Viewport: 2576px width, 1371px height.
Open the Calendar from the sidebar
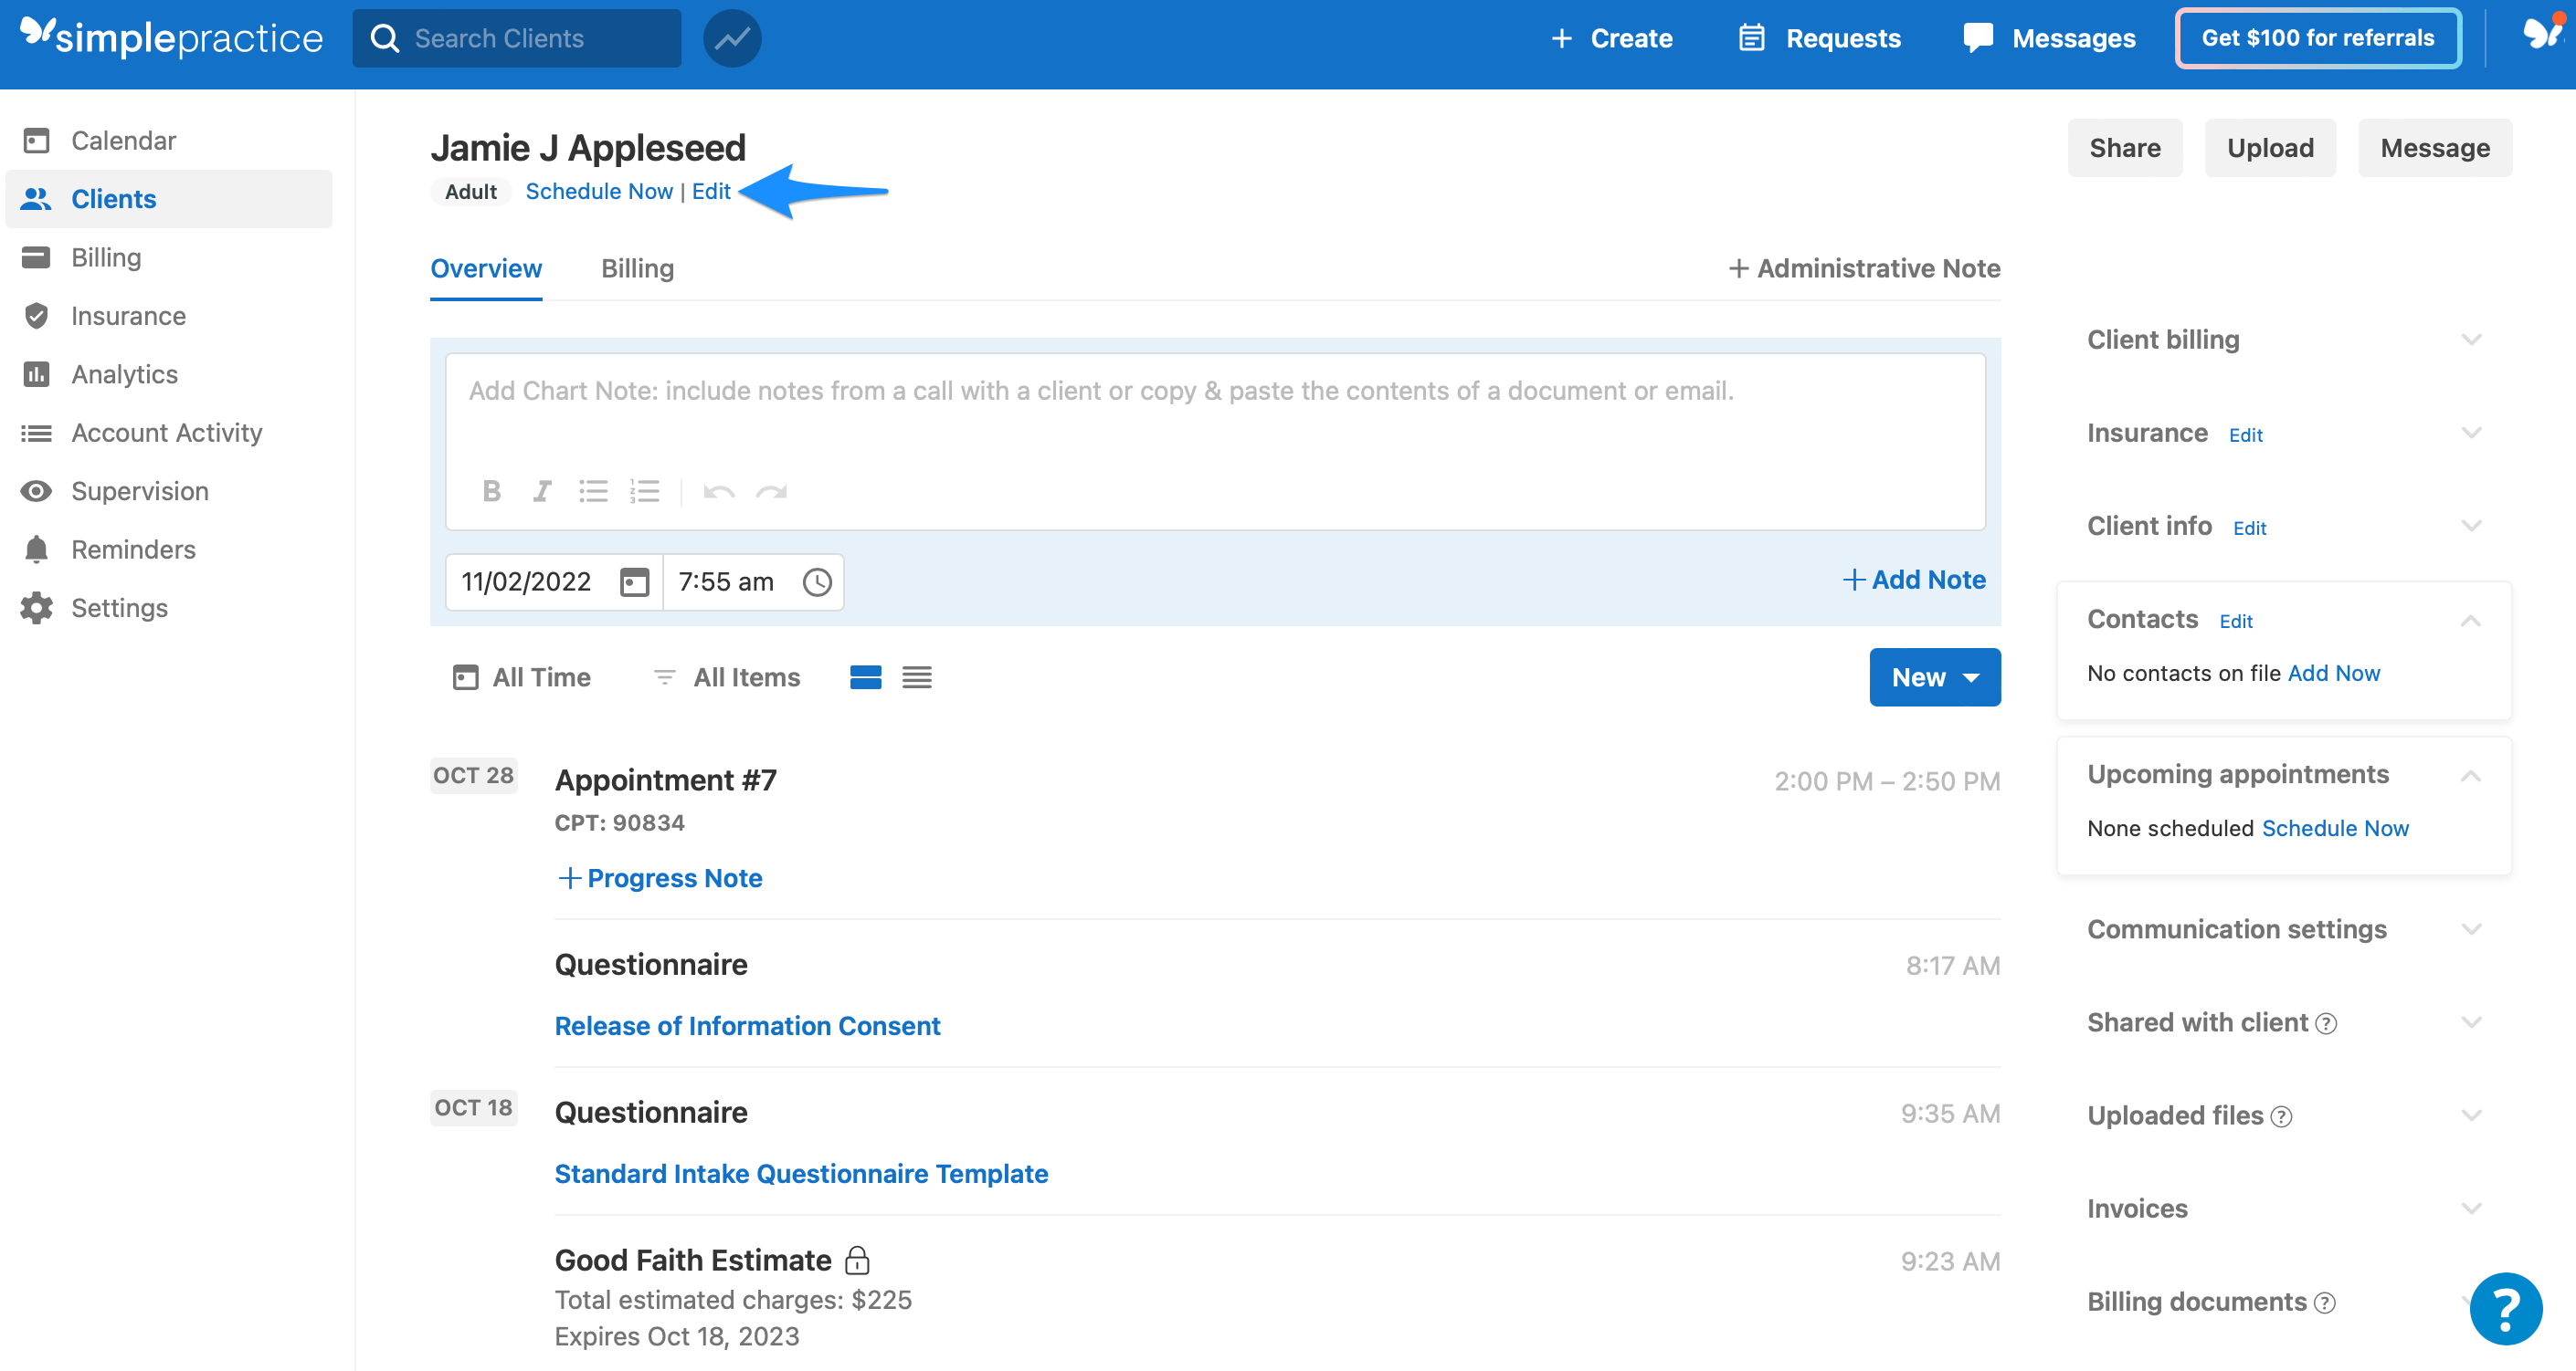tap(122, 140)
